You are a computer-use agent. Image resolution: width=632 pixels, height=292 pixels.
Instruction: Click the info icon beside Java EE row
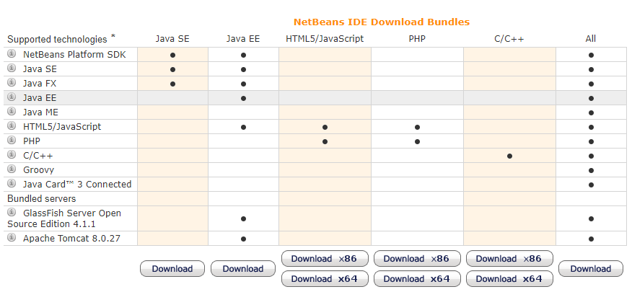click(x=12, y=97)
